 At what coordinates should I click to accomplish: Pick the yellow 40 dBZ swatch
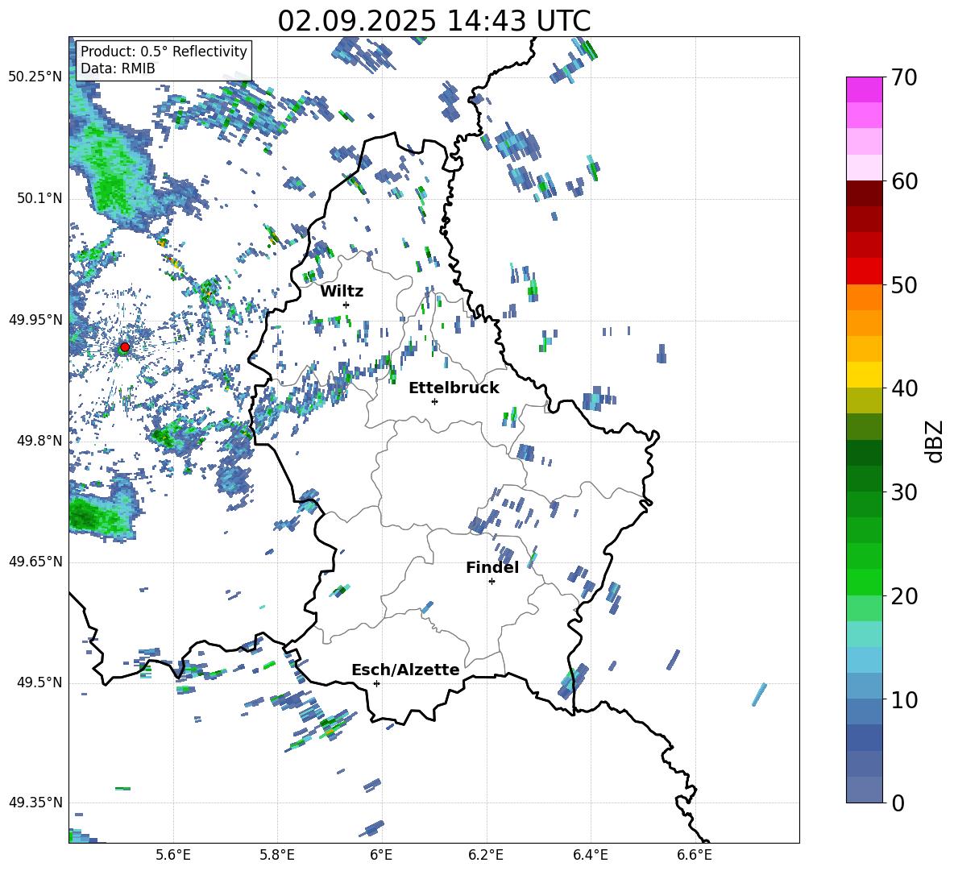click(864, 375)
